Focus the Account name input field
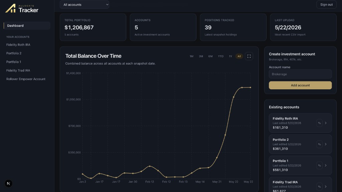The height and width of the screenshot is (192, 342). 300,74
